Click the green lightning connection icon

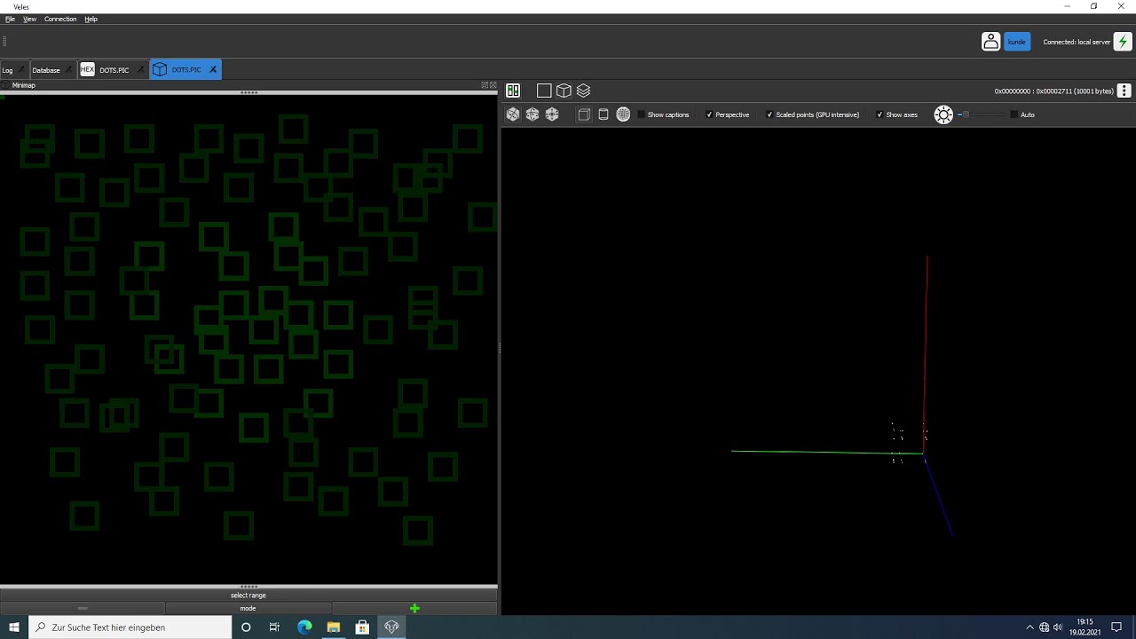click(1123, 42)
